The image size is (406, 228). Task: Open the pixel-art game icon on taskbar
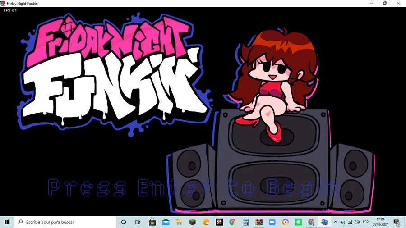(x=219, y=222)
